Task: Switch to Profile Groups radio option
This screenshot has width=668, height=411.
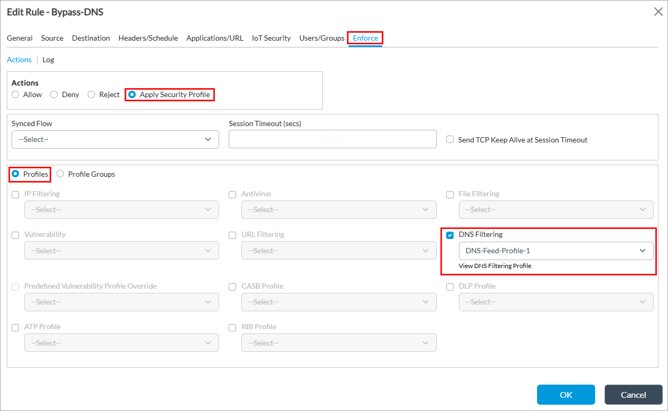Action: click(61, 174)
